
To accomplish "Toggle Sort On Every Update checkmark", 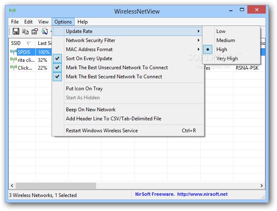I will coord(57,59).
